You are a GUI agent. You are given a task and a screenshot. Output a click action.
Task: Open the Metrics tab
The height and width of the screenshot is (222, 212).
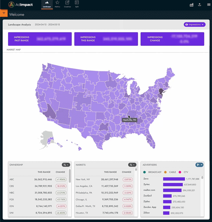click(57, 4)
